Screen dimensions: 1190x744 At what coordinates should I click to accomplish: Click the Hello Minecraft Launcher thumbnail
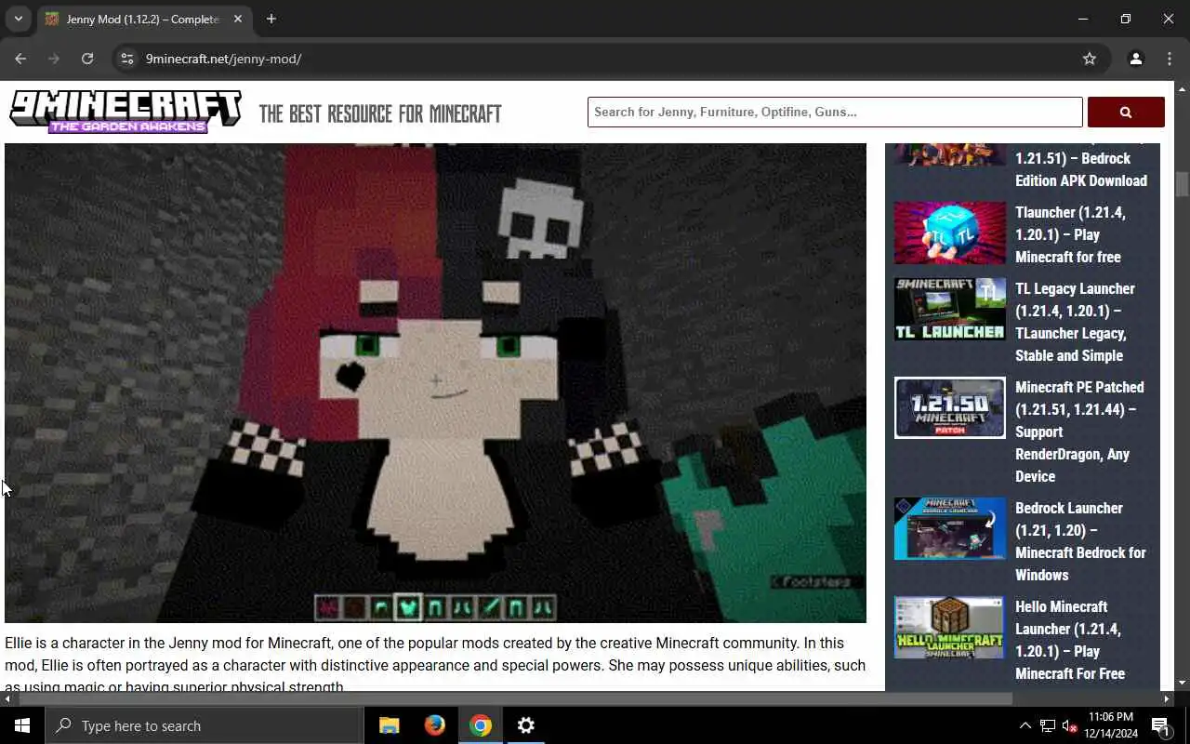[949, 628]
